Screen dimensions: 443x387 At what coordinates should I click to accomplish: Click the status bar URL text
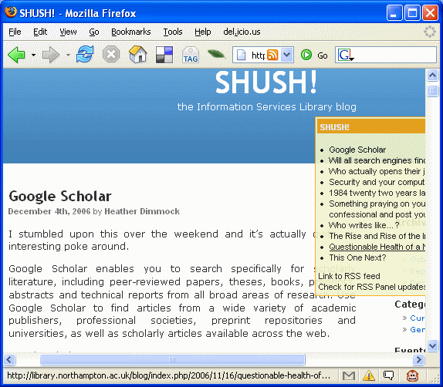(x=168, y=375)
